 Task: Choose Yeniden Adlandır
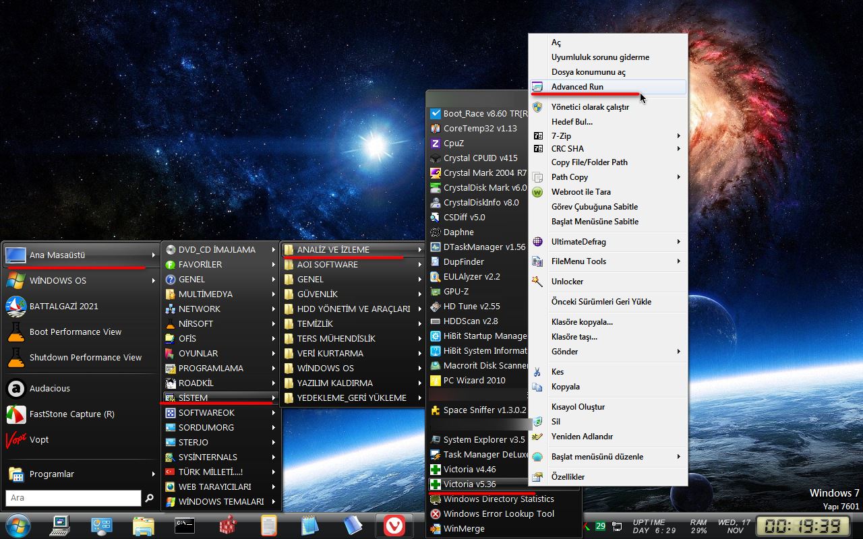(583, 437)
